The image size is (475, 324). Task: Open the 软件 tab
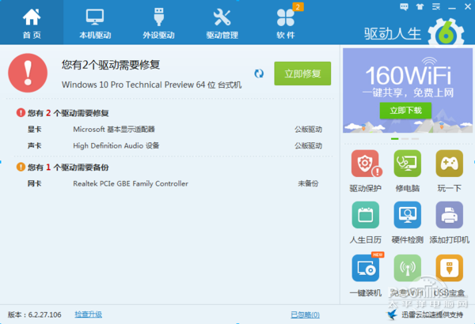point(286,22)
